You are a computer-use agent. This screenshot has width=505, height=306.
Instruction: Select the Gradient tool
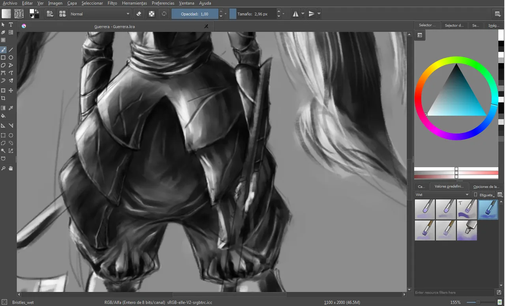click(3, 108)
